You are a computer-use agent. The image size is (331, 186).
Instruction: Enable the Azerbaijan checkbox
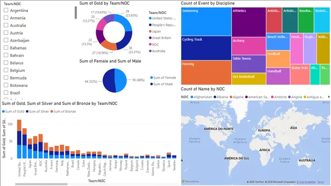click(x=6, y=40)
